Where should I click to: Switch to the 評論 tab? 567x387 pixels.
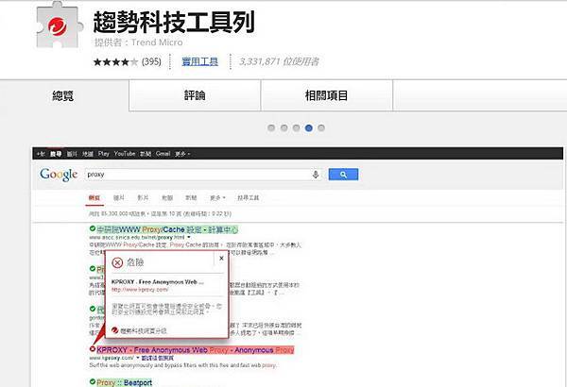pos(195,95)
